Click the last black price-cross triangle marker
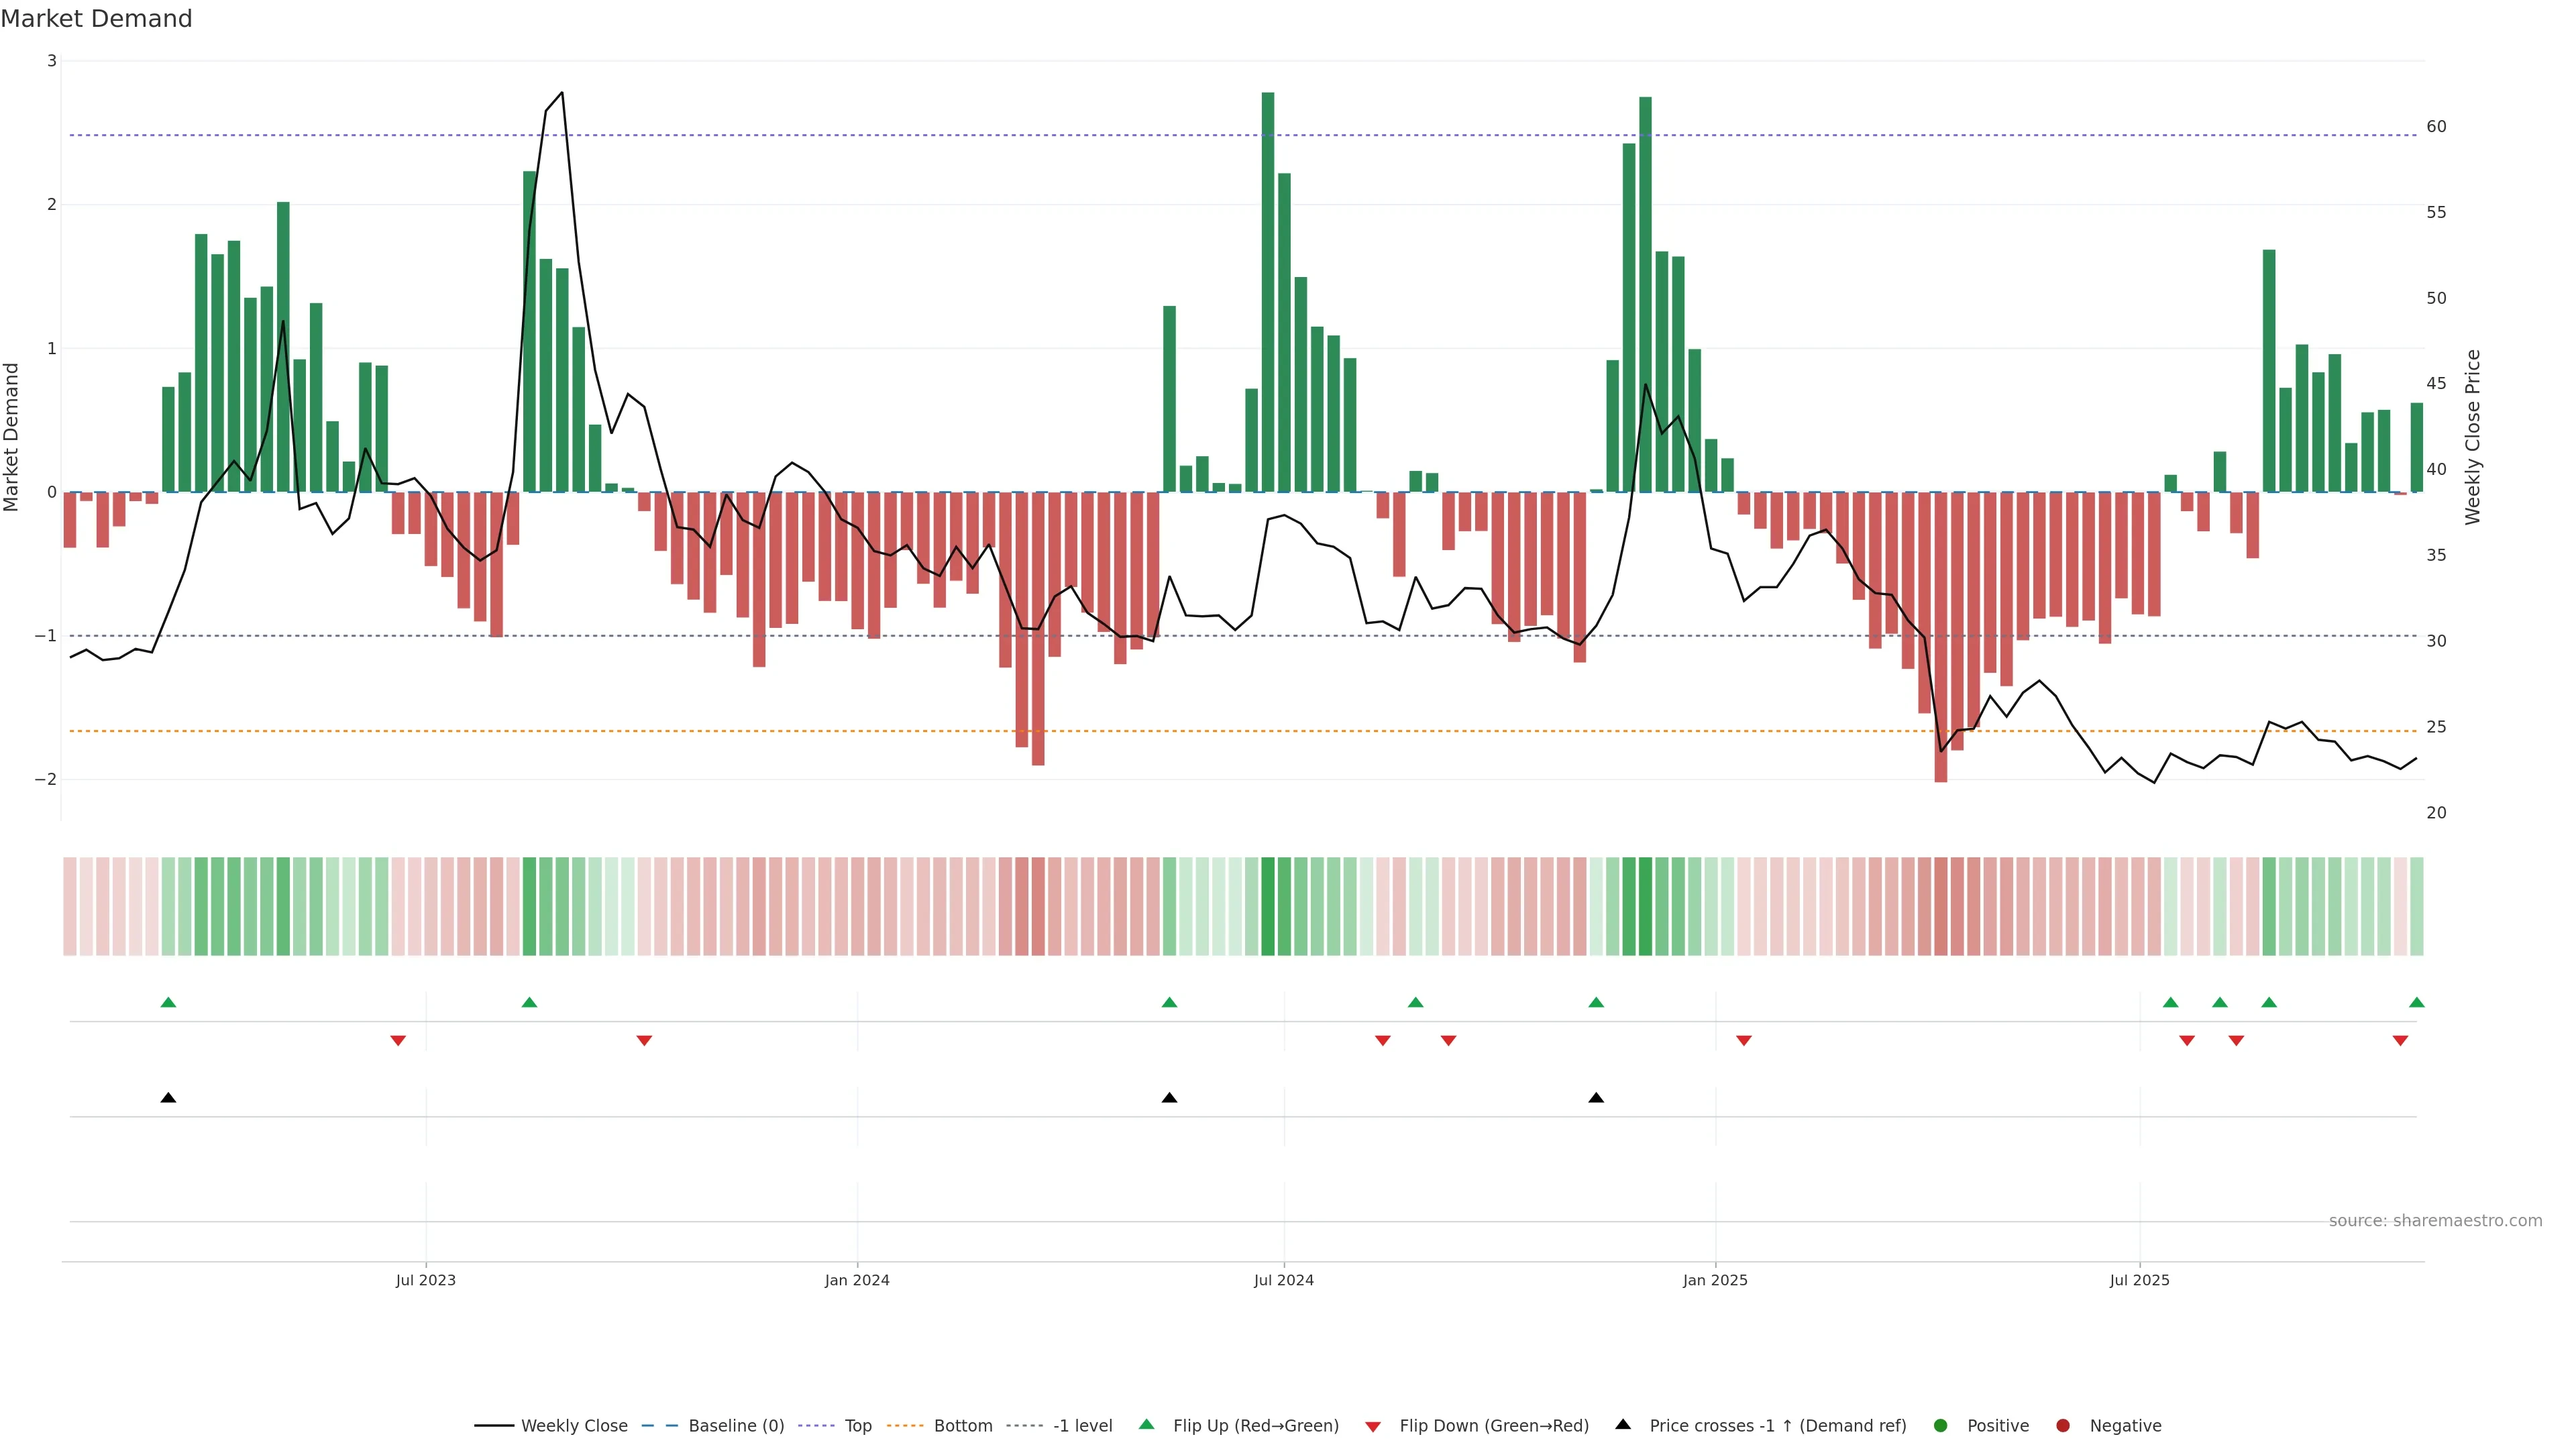The image size is (2576, 1449). click(x=1596, y=1098)
